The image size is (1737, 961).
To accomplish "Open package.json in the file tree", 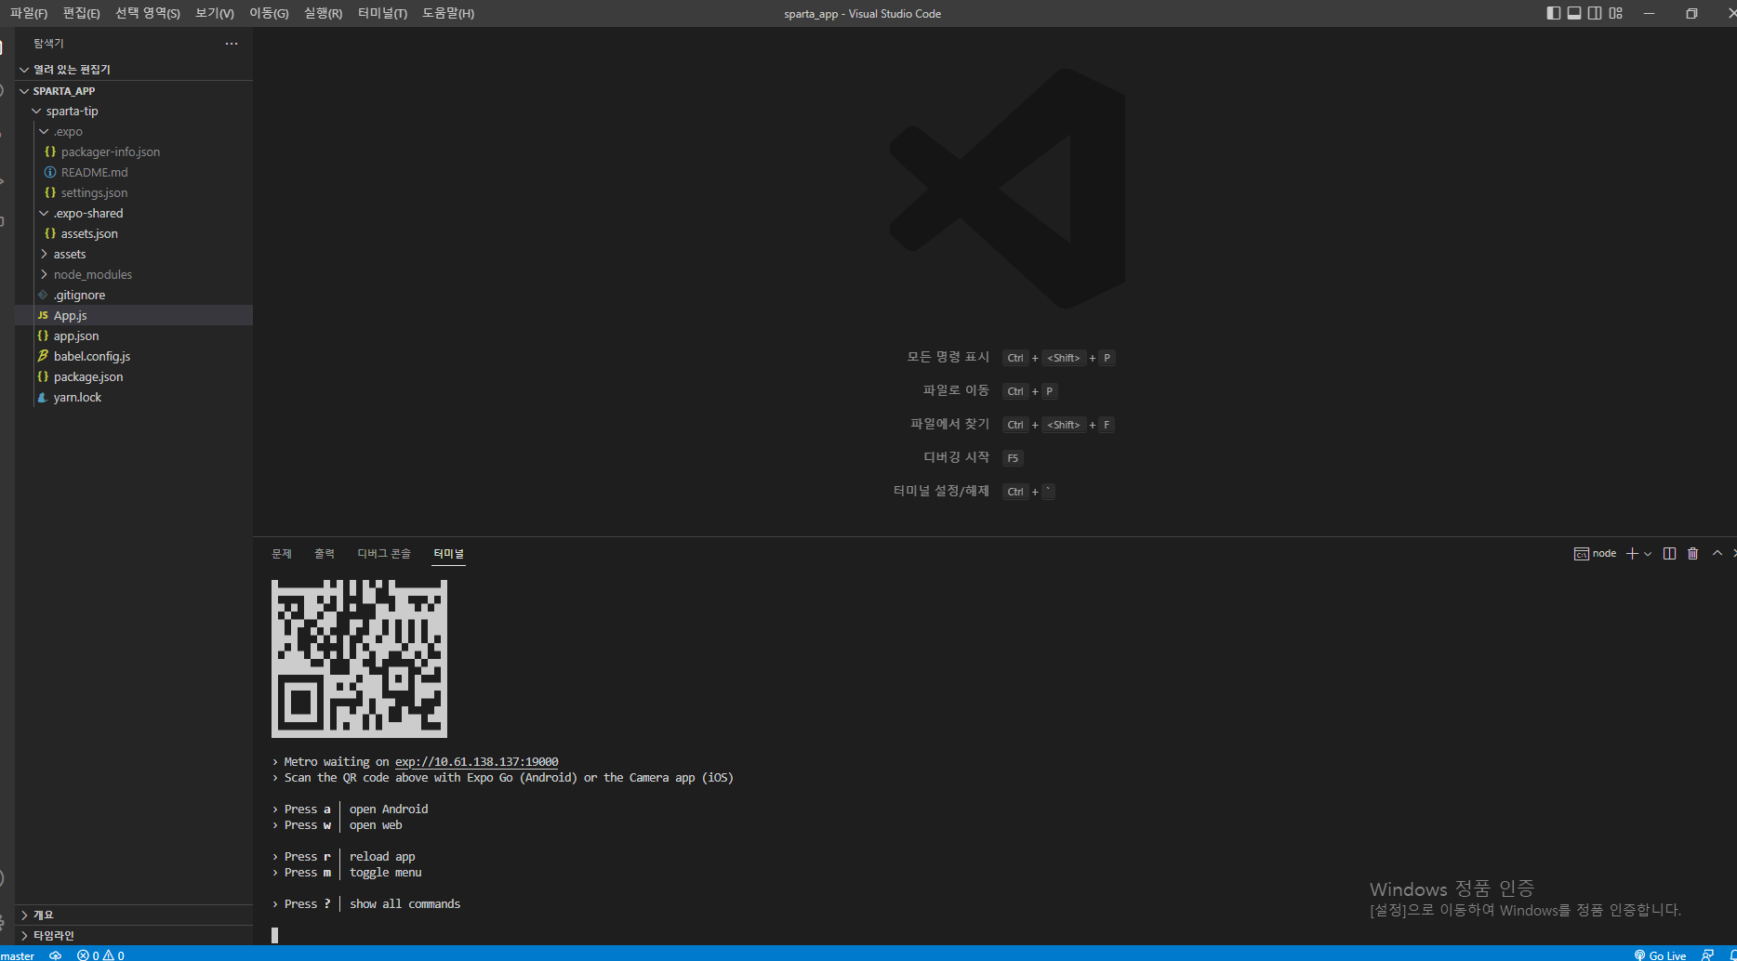I will click(x=134, y=377).
